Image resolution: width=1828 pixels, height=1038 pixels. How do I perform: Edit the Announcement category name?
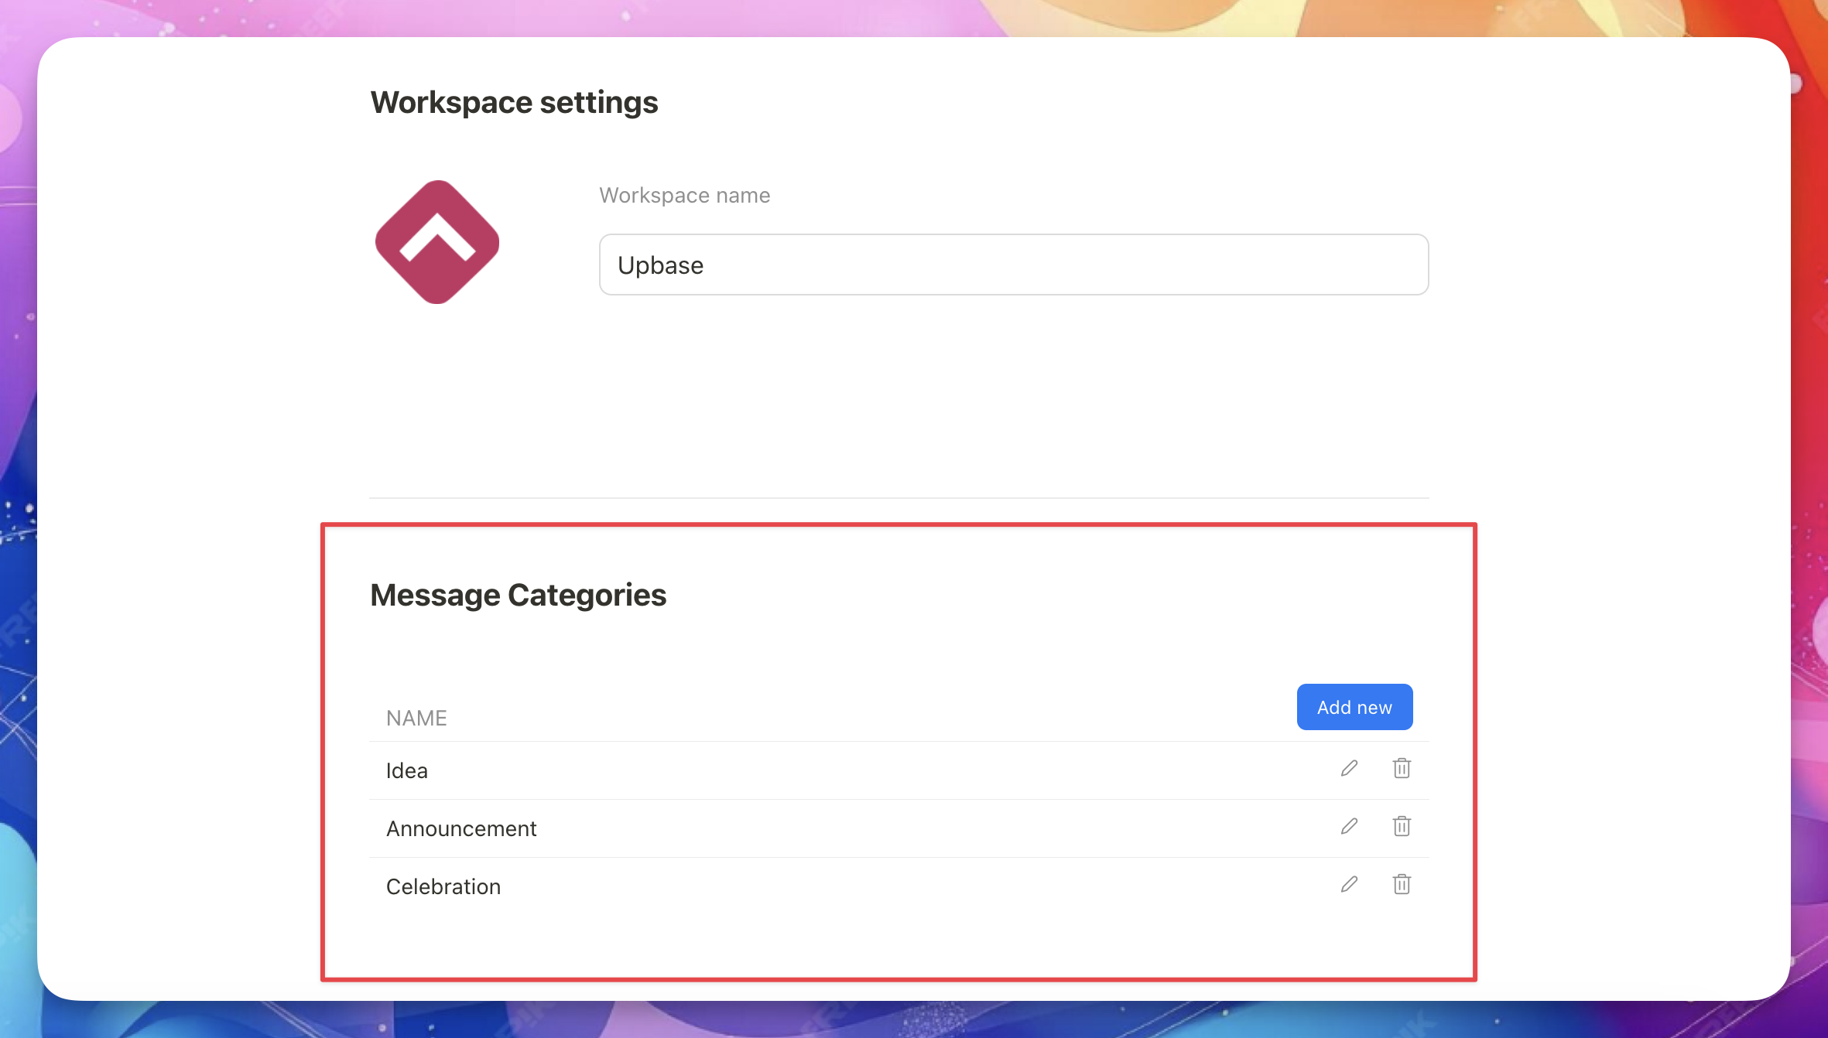click(x=1349, y=827)
